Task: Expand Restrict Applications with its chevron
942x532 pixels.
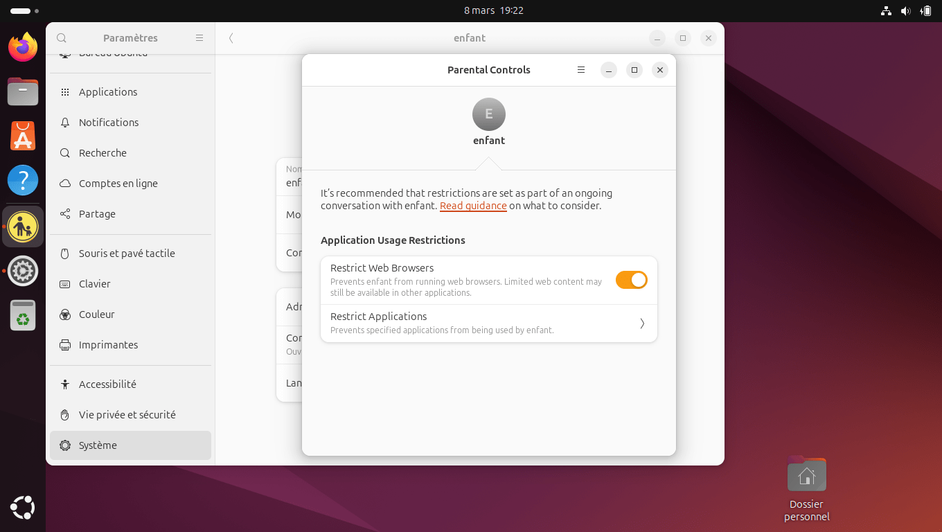Action: (642, 323)
